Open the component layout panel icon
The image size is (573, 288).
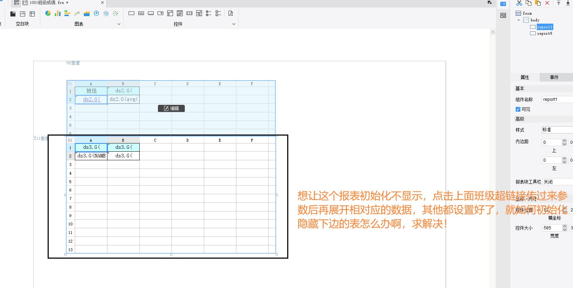(x=503, y=15)
